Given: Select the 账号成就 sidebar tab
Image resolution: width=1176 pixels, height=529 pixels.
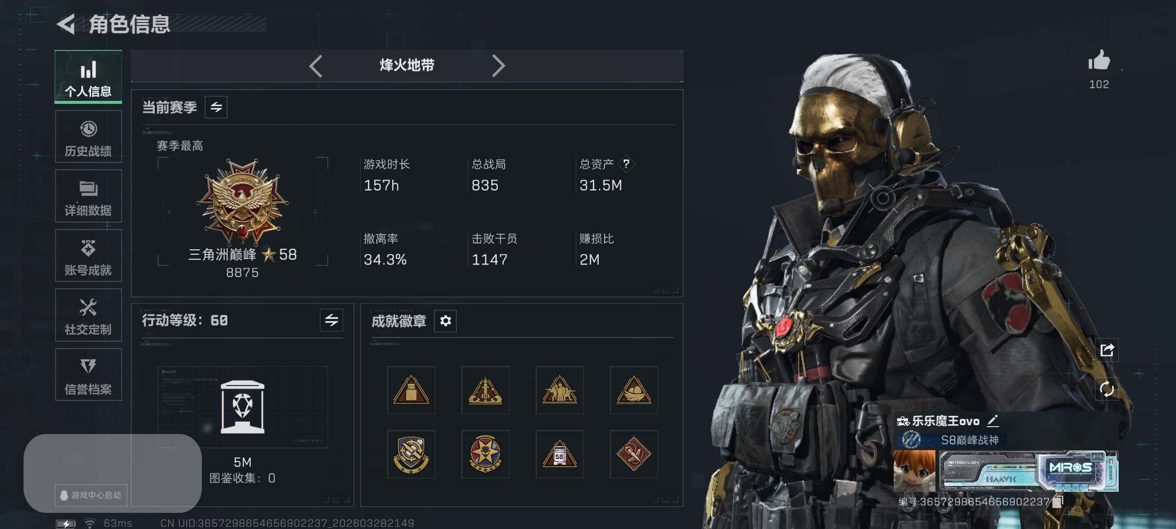Looking at the screenshot, I should coord(88,256).
